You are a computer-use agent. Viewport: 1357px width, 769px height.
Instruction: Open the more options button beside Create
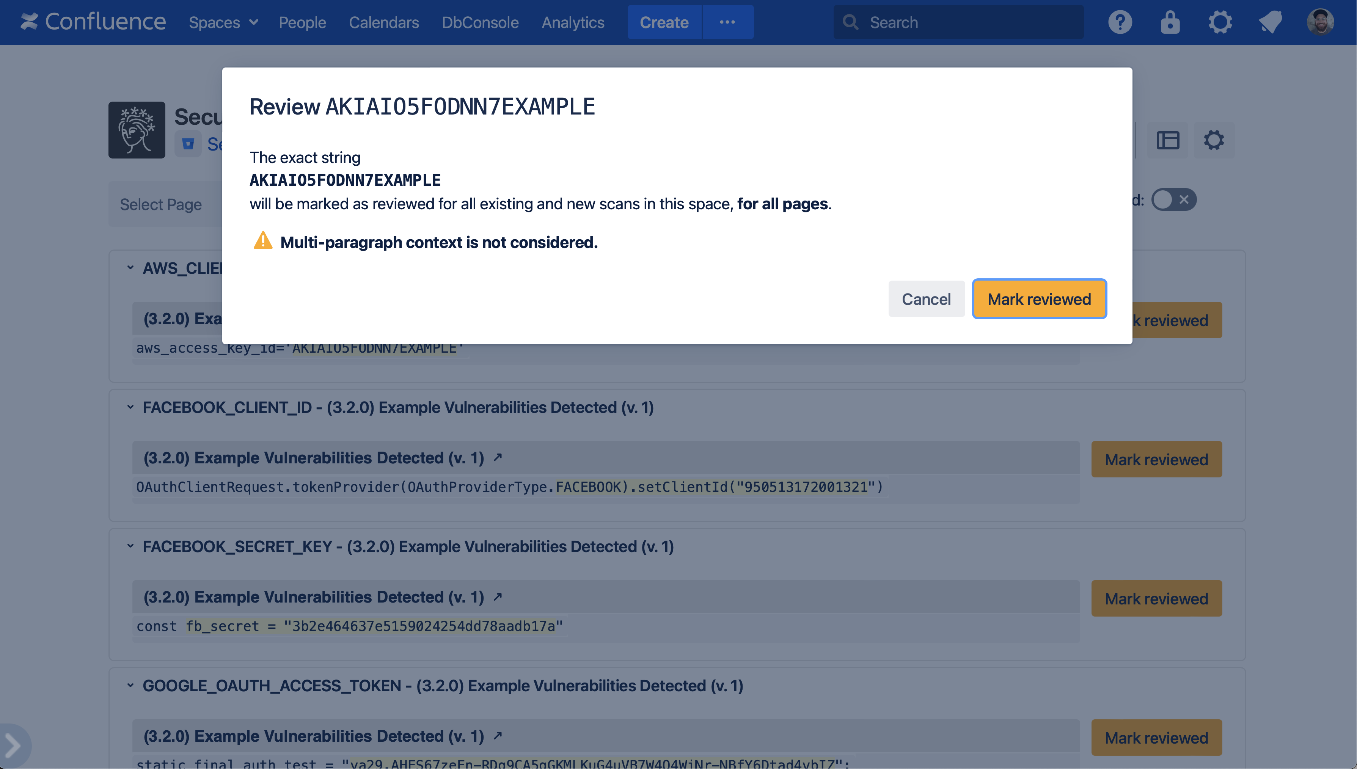(x=727, y=22)
